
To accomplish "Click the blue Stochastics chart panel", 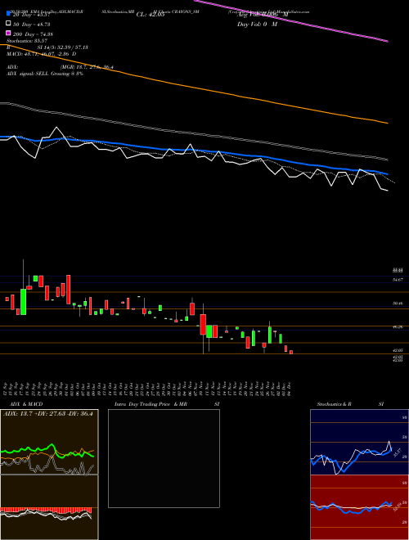I will (359, 442).
